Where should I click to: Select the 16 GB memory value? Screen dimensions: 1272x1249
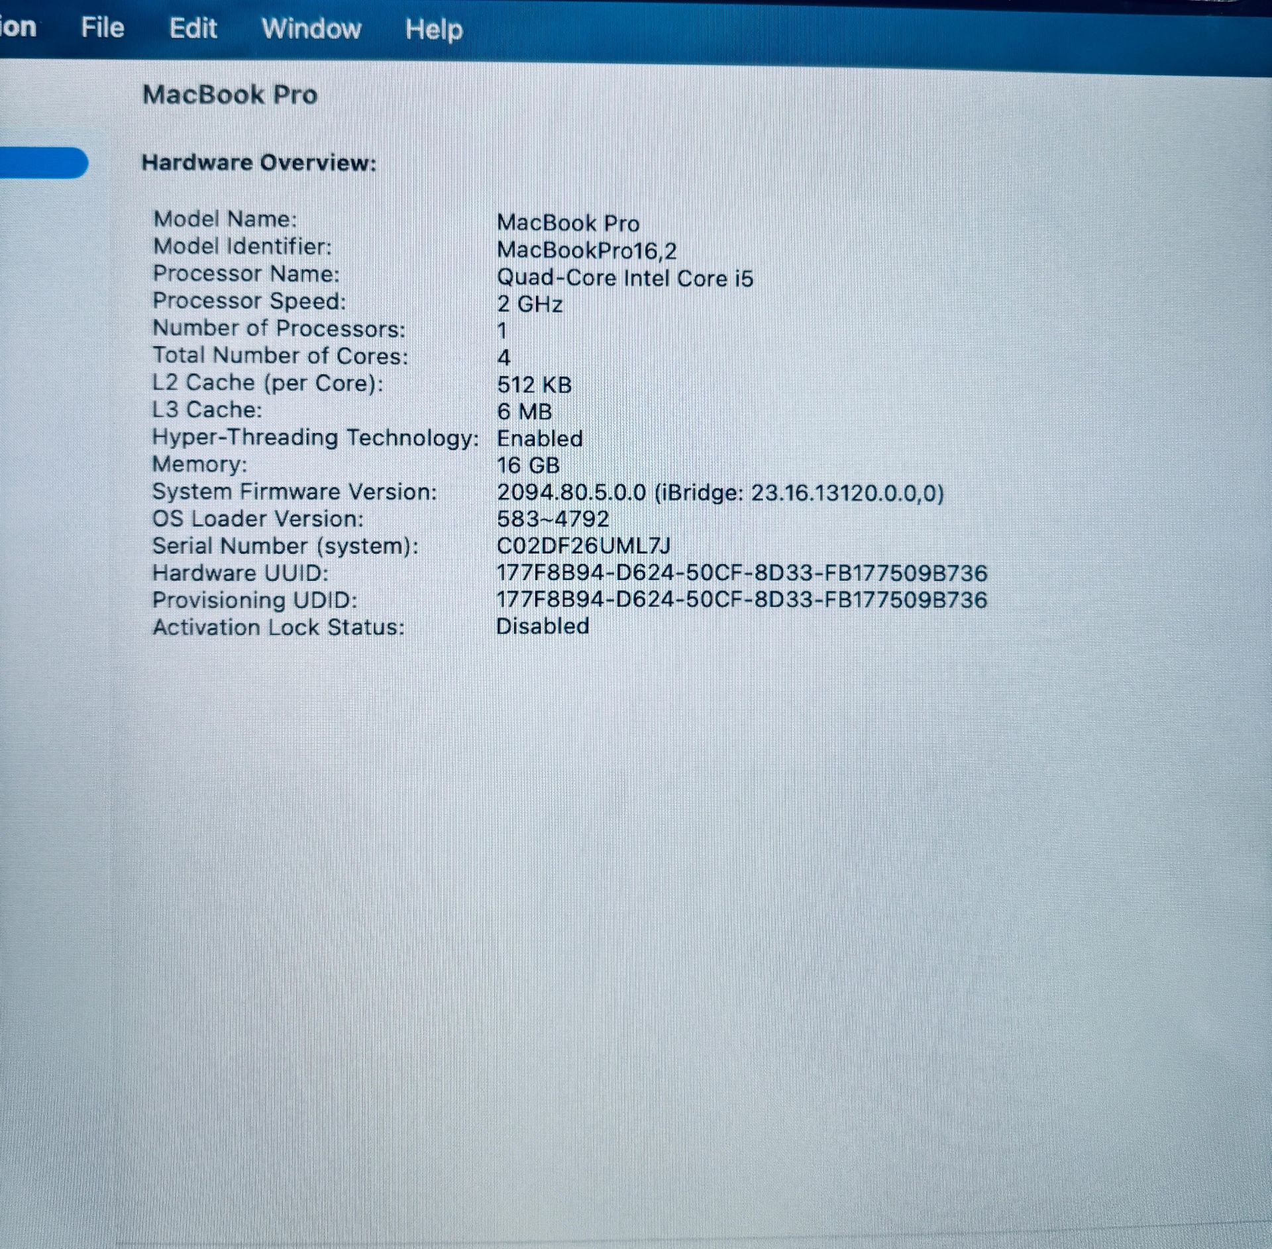pos(528,466)
